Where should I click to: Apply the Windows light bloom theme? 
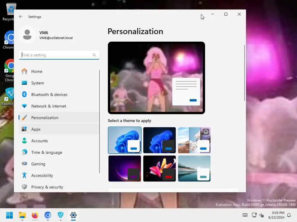[125, 140]
